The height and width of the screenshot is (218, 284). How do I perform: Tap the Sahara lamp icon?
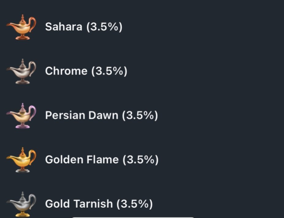(21, 27)
